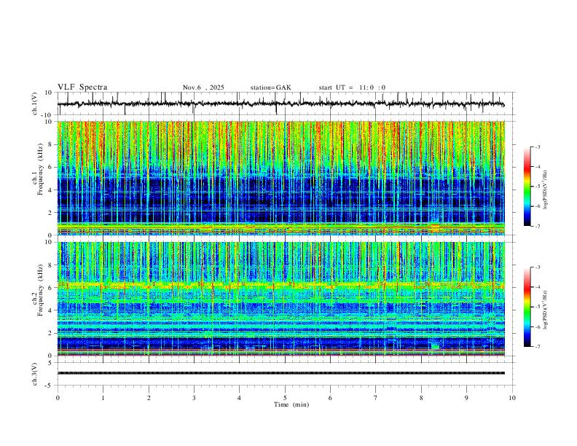Click the lower 'log(PSD)(V²/Hz)' colorbar label
Viewport: 577px width, 446px height.
click(546, 310)
